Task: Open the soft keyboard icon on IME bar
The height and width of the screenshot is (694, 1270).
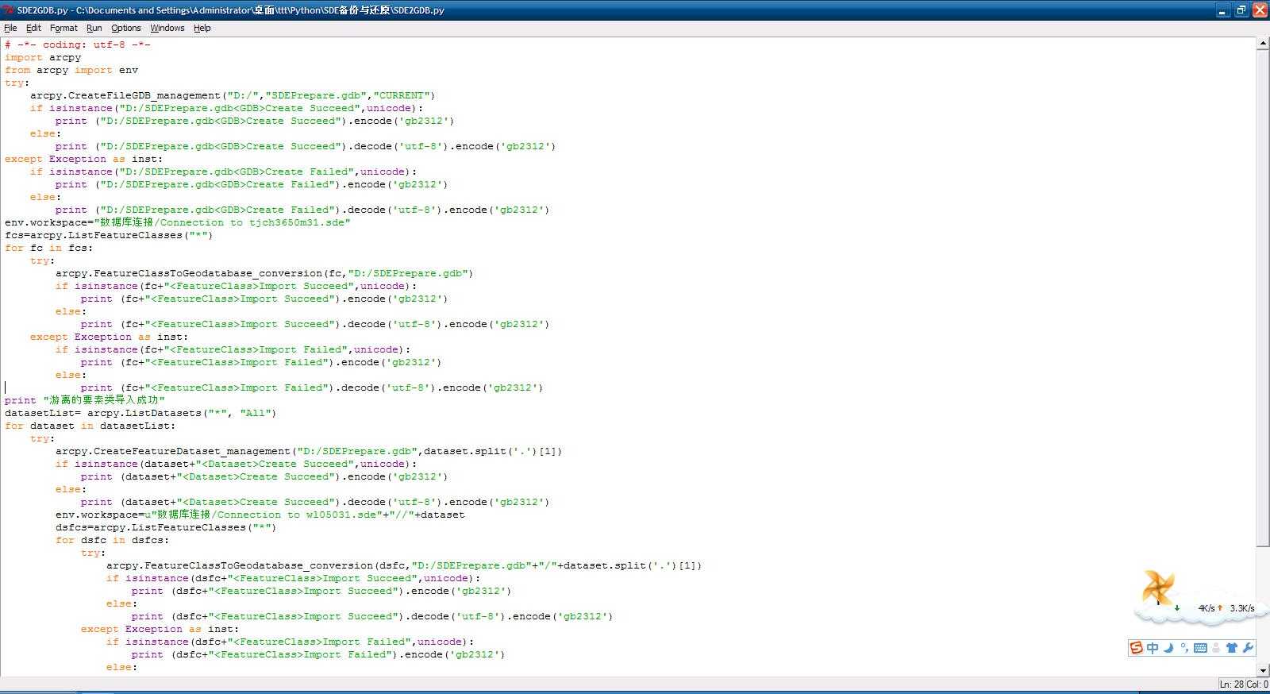Action: 1200,648
